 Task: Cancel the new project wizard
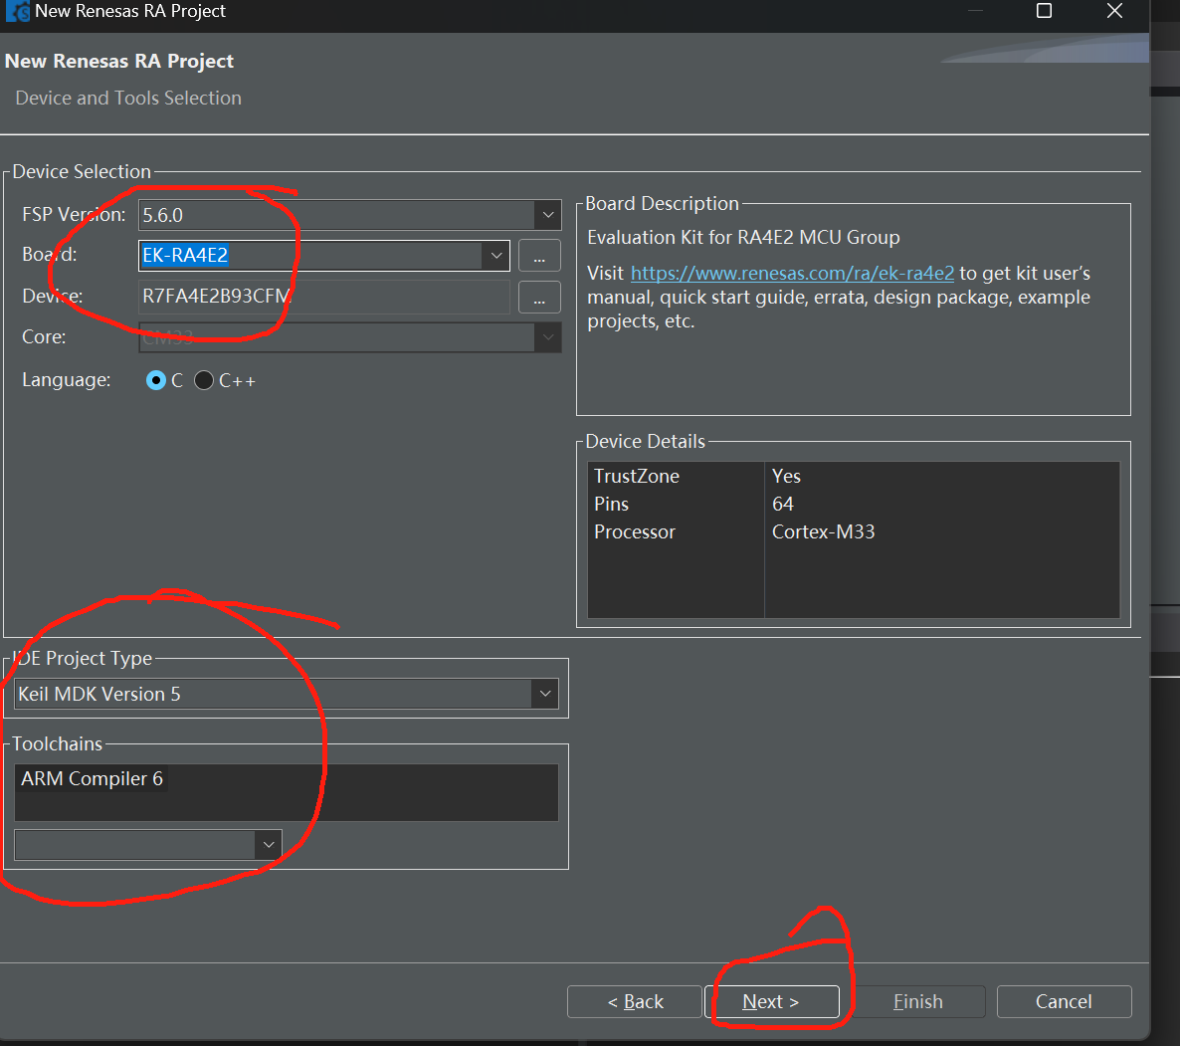[1064, 1001]
